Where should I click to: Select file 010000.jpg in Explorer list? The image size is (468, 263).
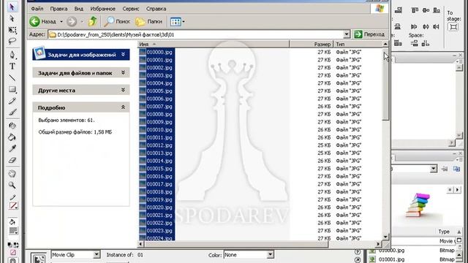tap(159, 52)
